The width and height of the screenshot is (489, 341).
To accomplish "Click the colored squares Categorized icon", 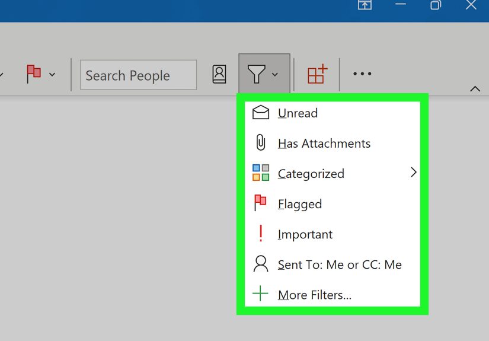I will [x=261, y=173].
